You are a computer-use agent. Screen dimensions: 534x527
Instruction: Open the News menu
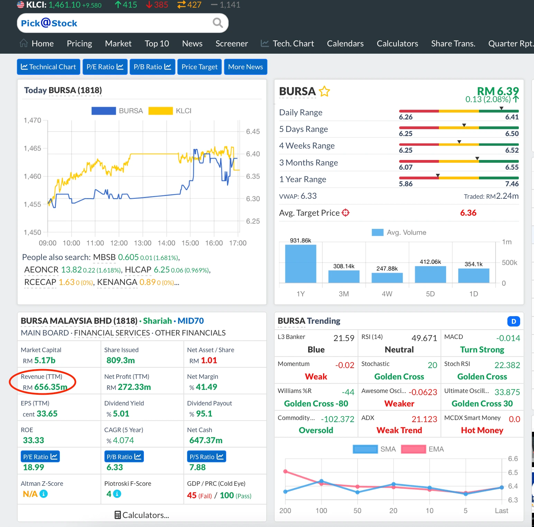tap(192, 43)
